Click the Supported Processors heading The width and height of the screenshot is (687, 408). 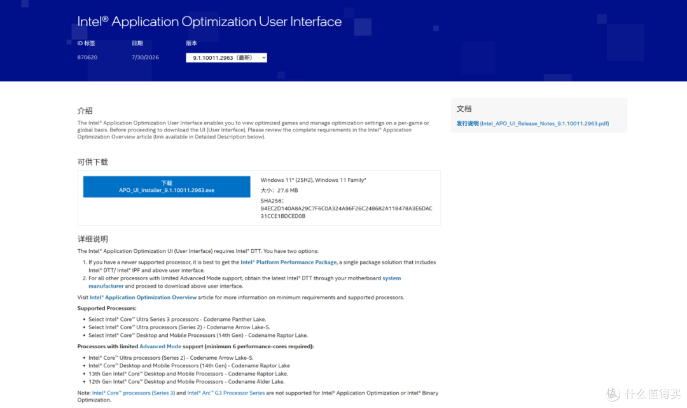point(107,308)
